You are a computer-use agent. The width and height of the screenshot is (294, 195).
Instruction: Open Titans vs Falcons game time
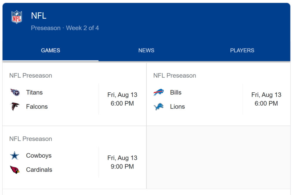click(x=122, y=99)
